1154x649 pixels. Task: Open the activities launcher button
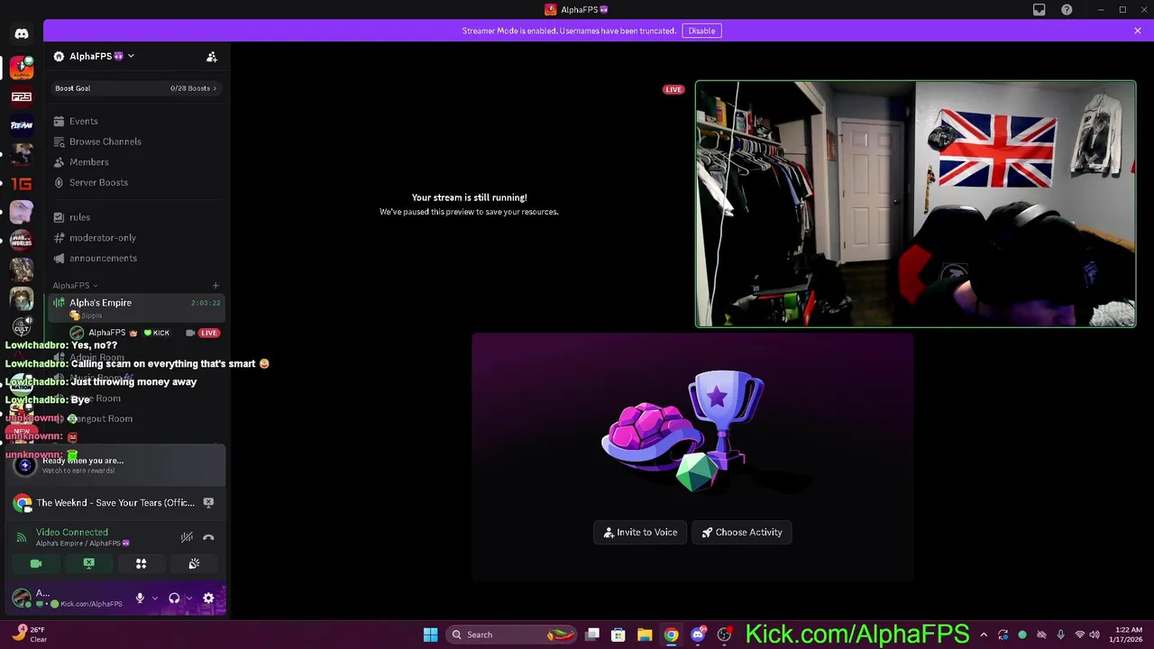141,563
